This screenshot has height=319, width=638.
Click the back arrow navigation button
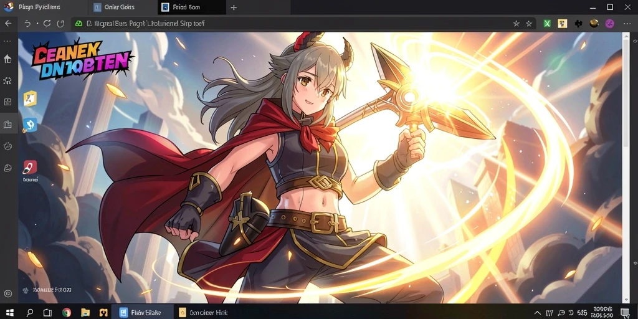point(8,24)
